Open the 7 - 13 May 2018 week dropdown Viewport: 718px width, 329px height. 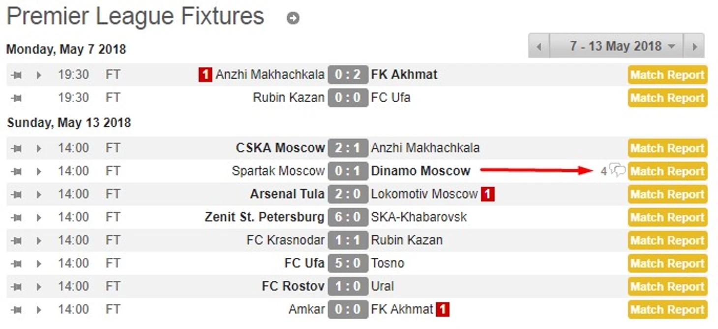click(616, 46)
